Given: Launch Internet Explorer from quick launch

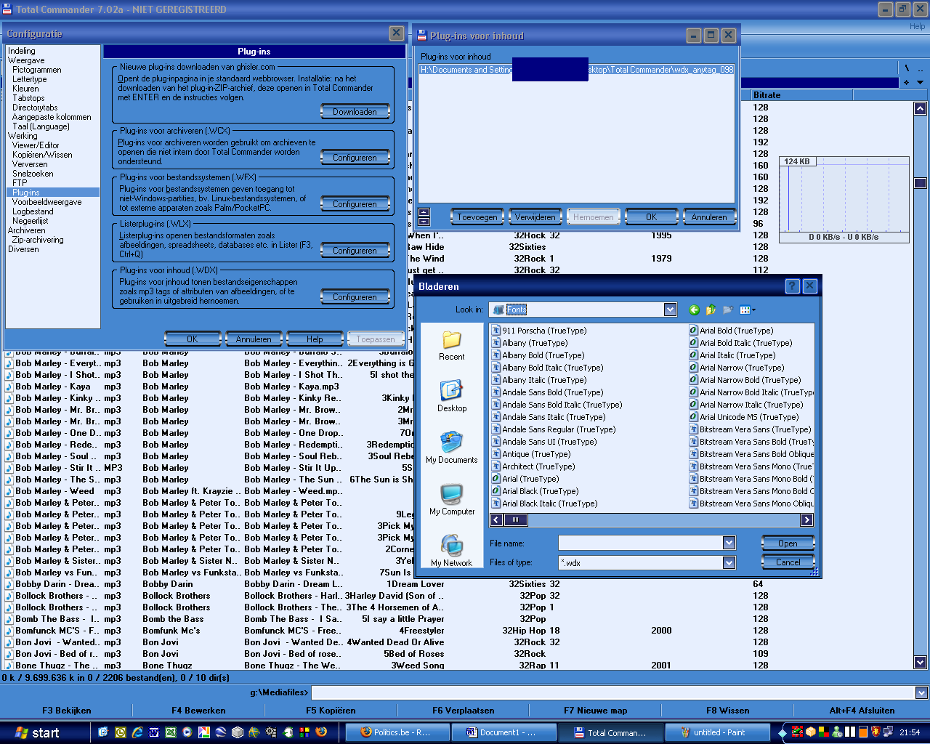Looking at the screenshot, I should tap(137, 732).
